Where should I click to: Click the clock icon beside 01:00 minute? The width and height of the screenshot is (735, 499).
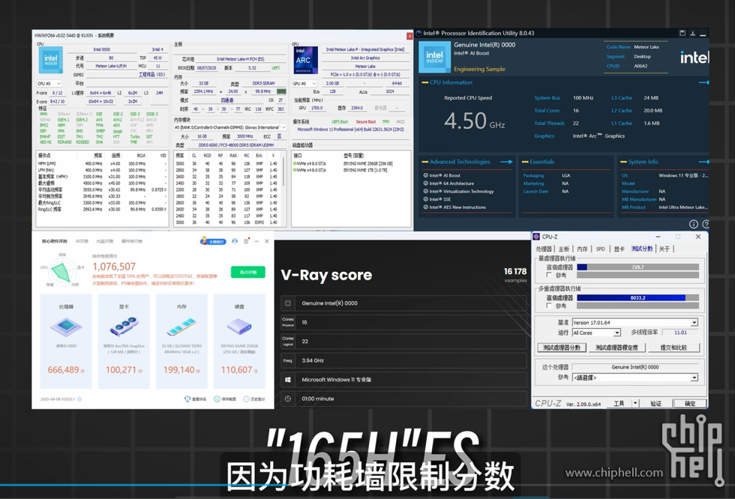tap(288, 399)
